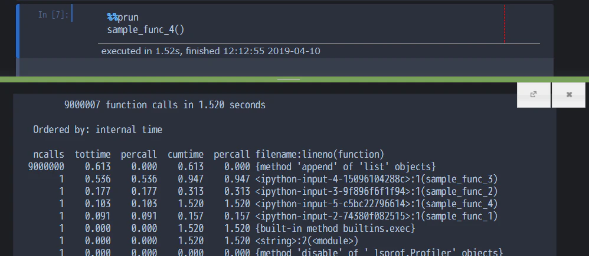Image resolution: width=589 pixels, height=256 pixels.
Task: Click the builtins.exec row entry
Action: (335, 228)
